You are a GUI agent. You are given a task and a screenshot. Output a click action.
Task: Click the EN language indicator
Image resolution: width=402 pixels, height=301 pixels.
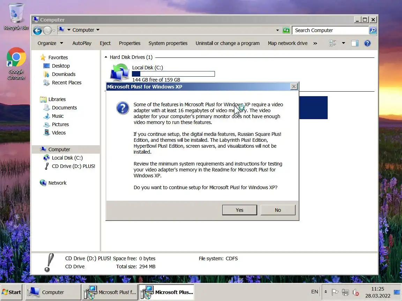(x=314, y=292)
